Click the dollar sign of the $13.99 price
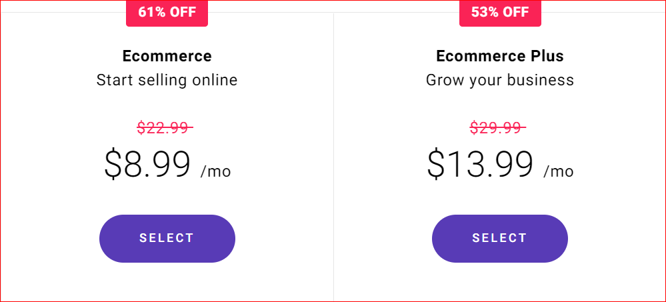This screenshot has height=302, width=666. 436,165
